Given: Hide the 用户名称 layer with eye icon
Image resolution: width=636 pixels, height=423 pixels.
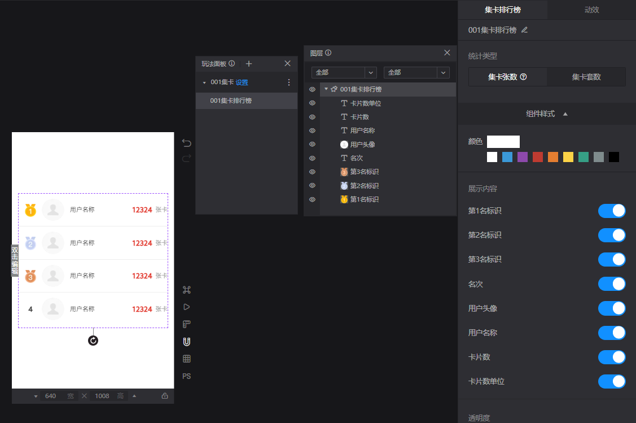Looking at the screenshot, I should (x=312, y=130).
